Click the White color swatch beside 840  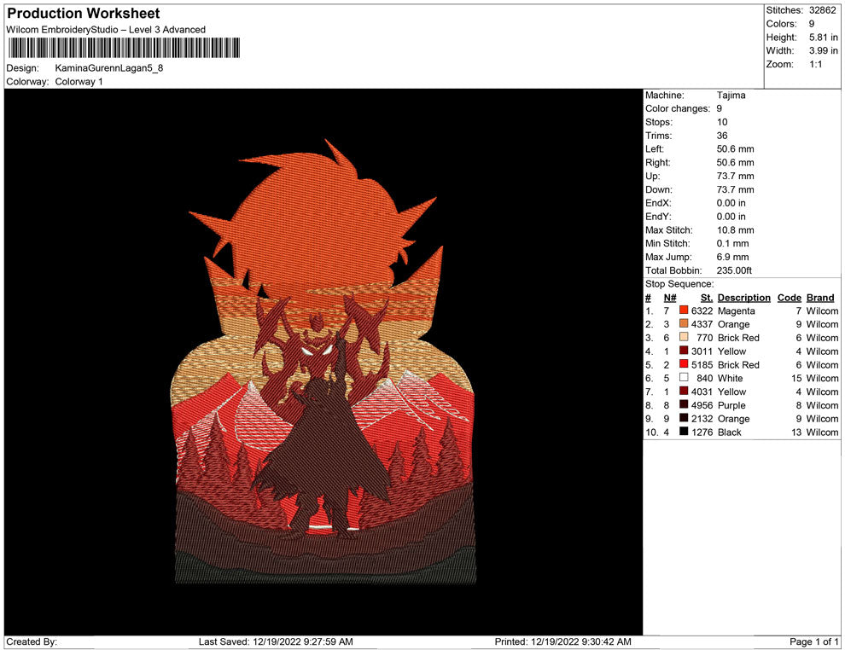pyautogui.click(x=684, y=378)
